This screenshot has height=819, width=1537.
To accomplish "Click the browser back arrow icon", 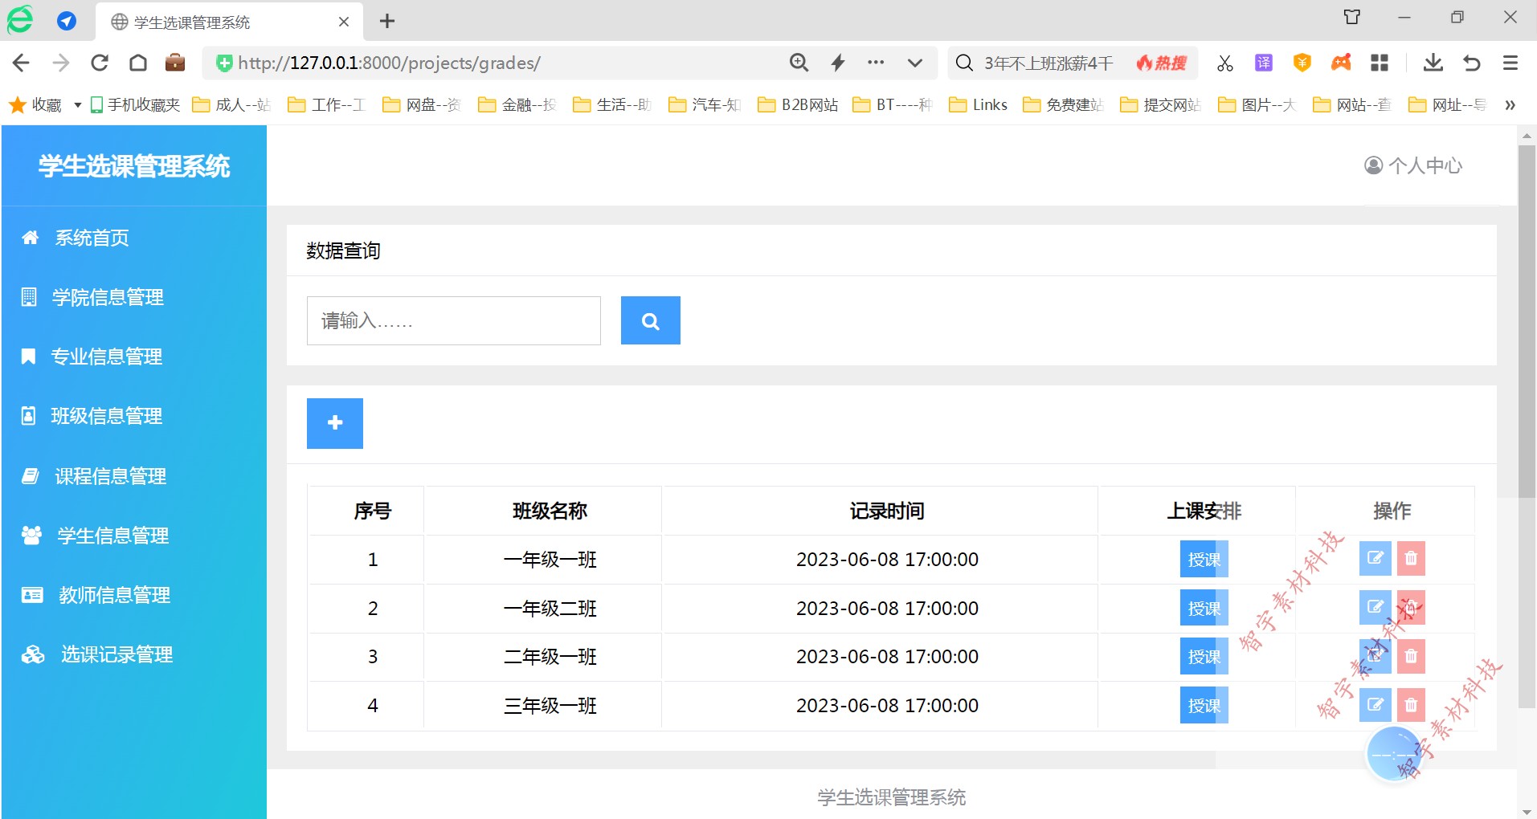I will tap(20, 63).
